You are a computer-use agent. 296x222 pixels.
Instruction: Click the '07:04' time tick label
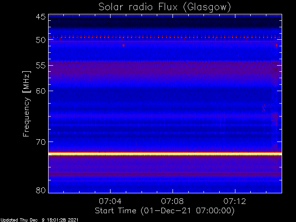pos(110,201)
